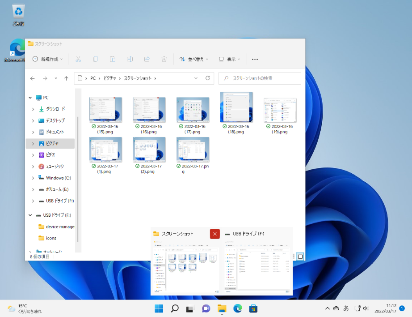Expand ダウンロード in navigation tree

33,109
